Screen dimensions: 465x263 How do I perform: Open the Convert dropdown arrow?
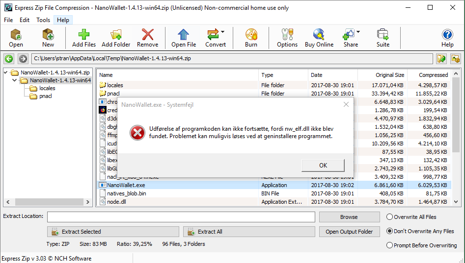223,32
